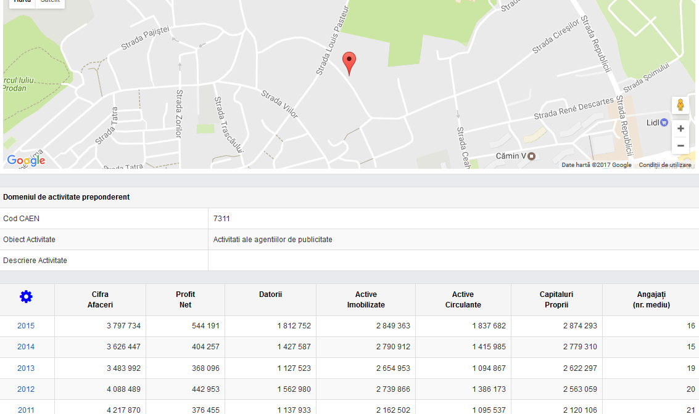Open the 2011 financial year link
This screenshot has width=699, height=414.
[26, 410]
